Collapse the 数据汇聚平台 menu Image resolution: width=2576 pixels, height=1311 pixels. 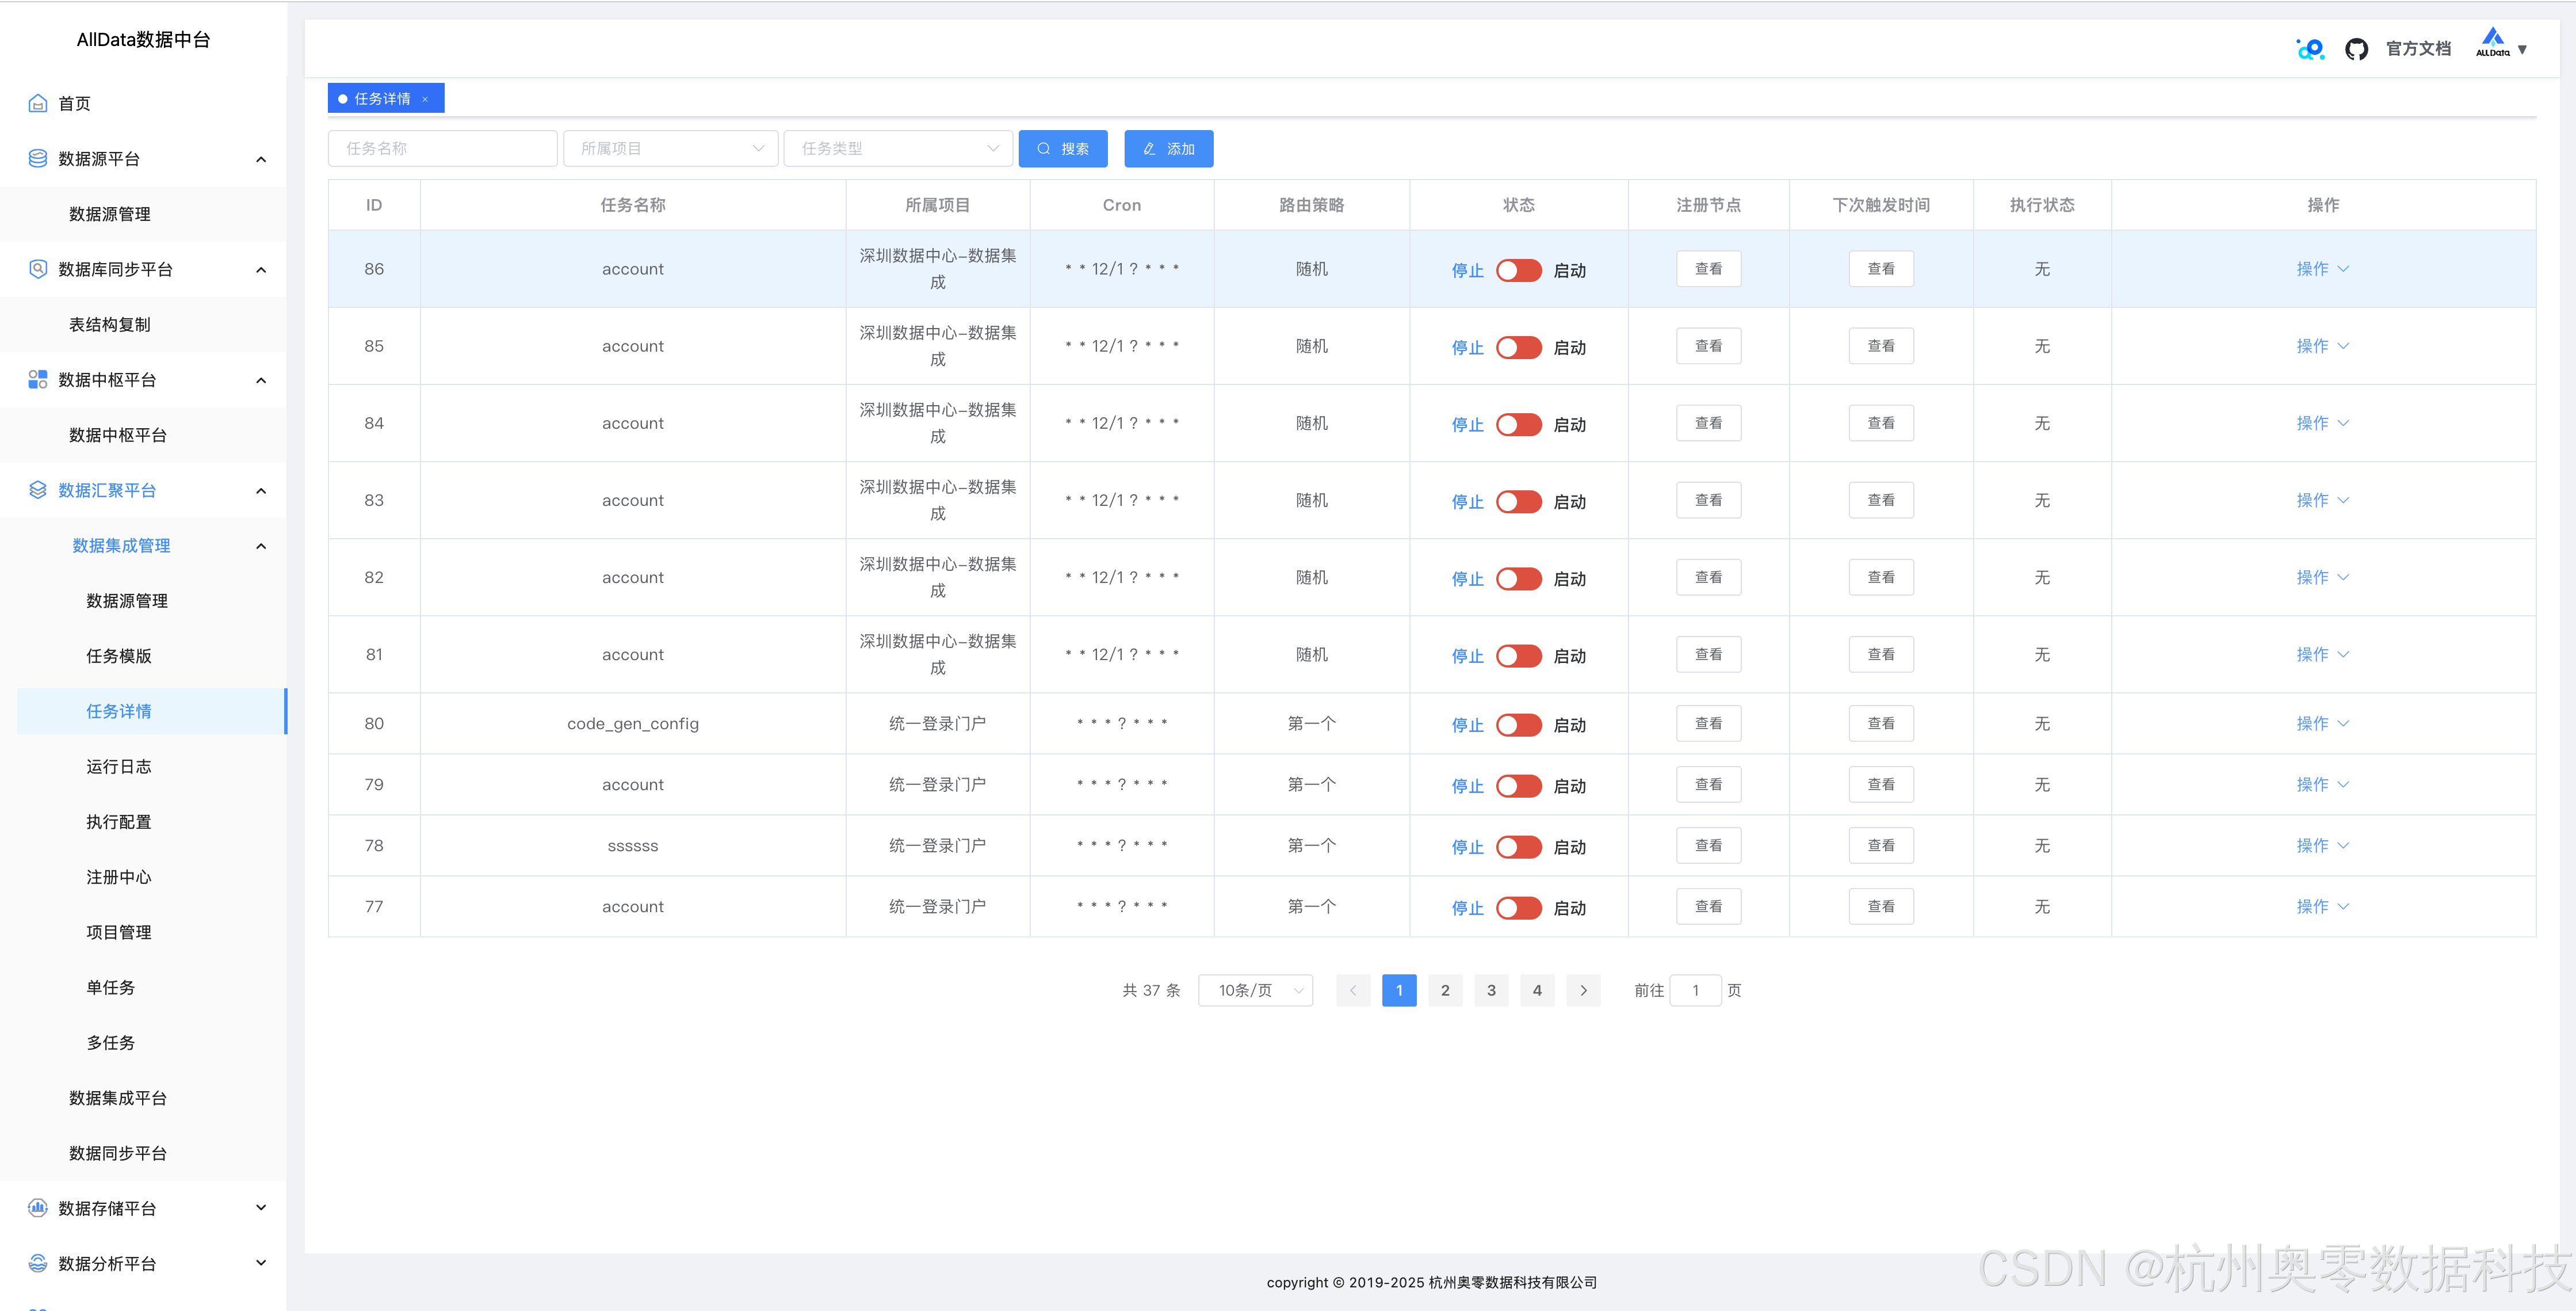[261, 490]
